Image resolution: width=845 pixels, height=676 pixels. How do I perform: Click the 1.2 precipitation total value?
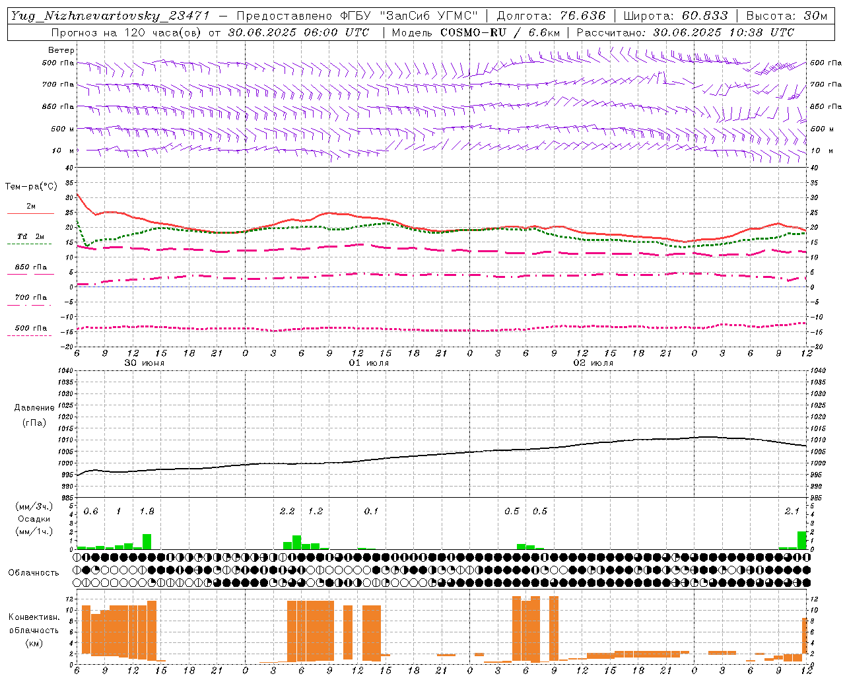coord(316,512)
